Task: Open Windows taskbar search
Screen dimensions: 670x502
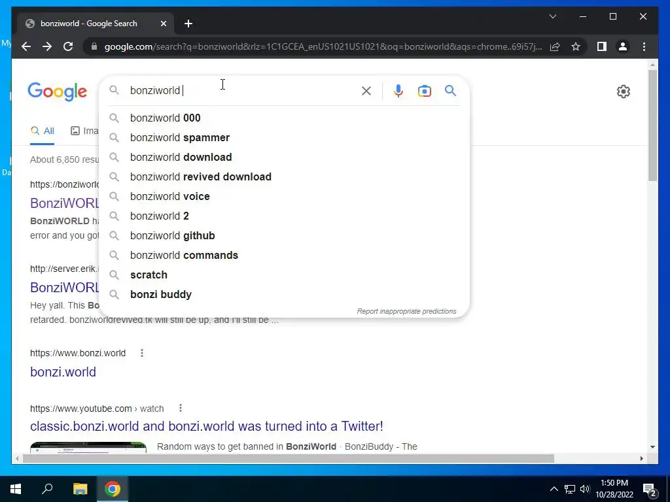Action: coord(47,489)
